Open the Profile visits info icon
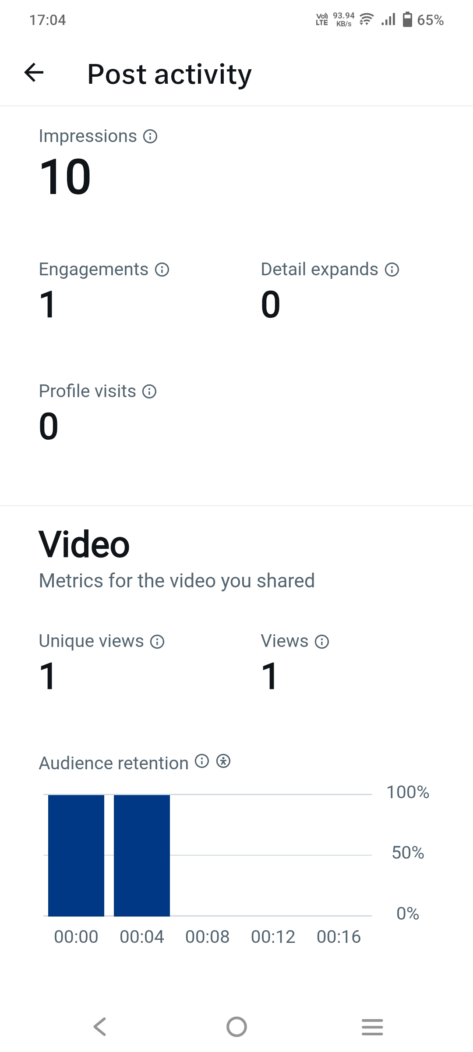473x1052 pixels. [149, 391]
